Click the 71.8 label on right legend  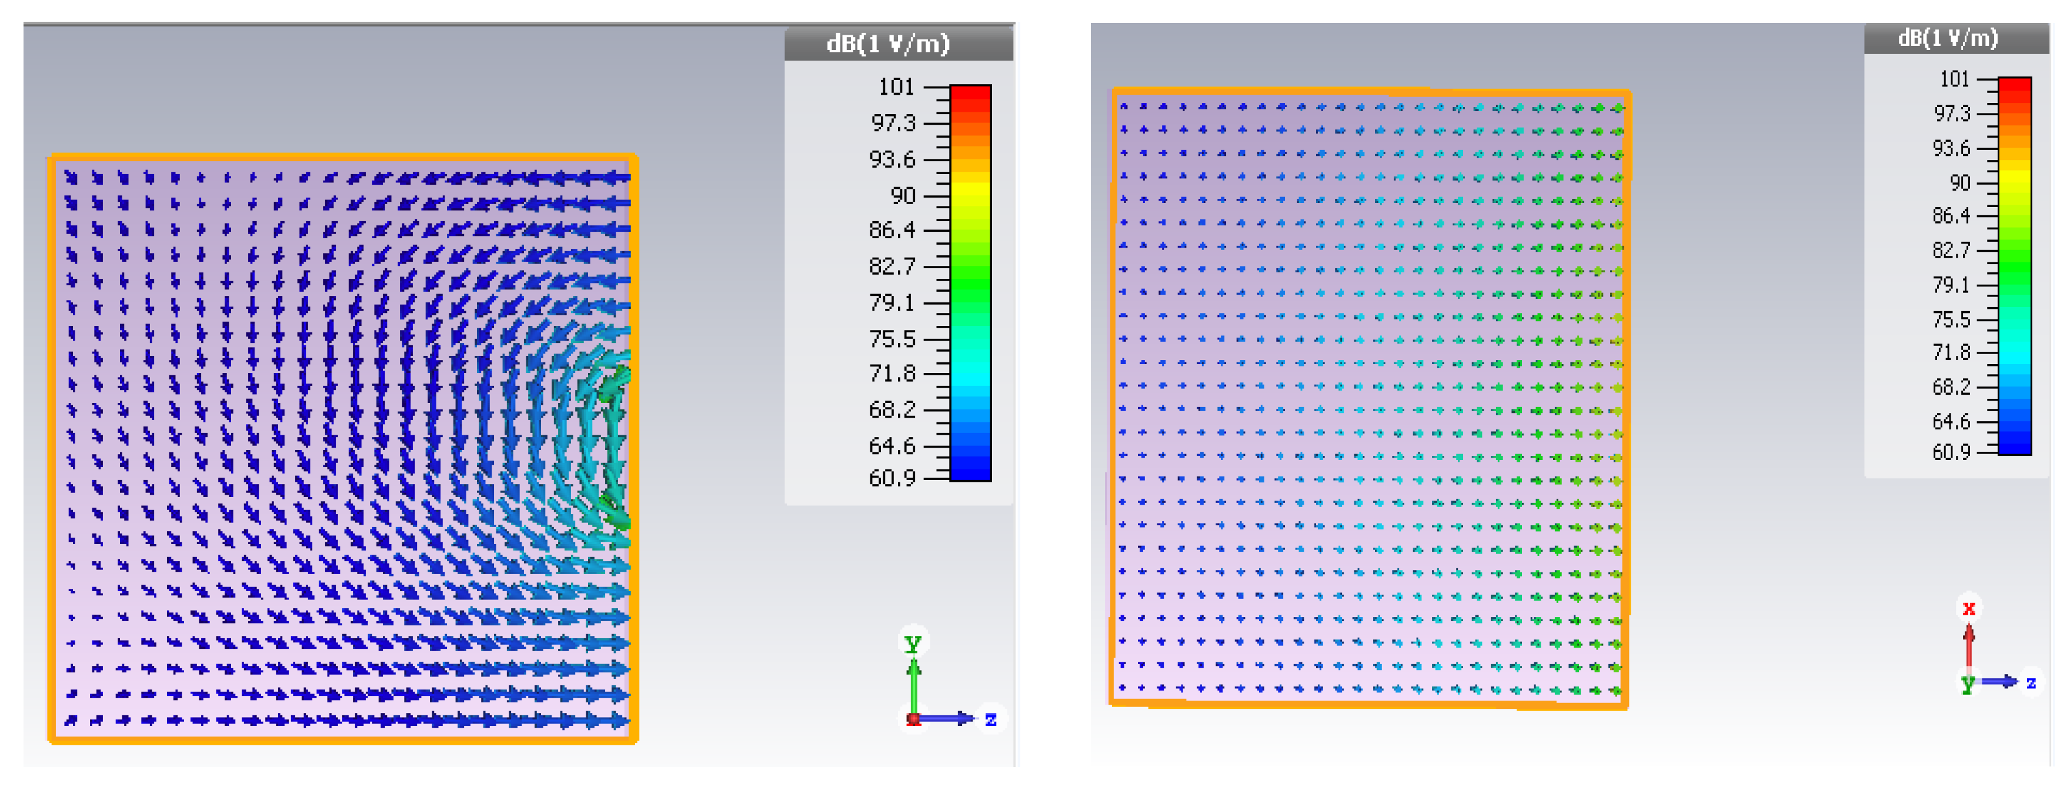tap(1951, 352)
